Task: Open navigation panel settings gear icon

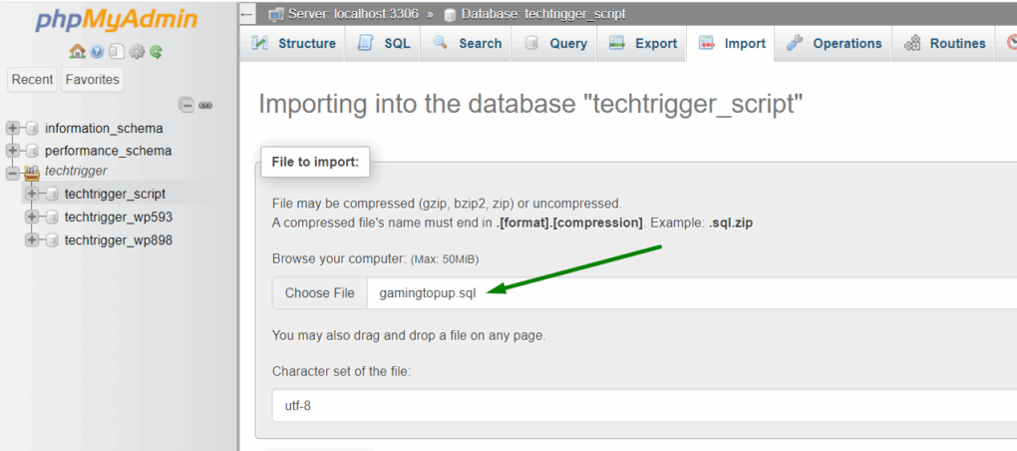Action: (137, 52)
